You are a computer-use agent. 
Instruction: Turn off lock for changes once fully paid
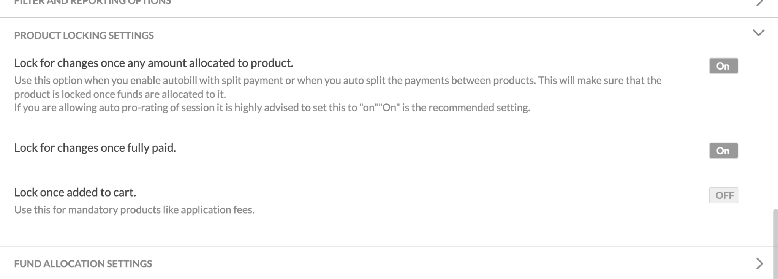pos(723,150)
